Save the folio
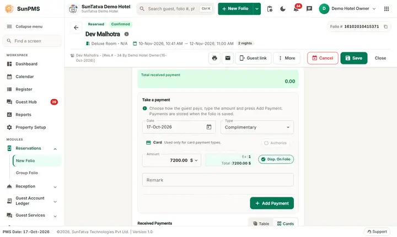This screenshot has width=397, height=237. [x=353, y=58]
